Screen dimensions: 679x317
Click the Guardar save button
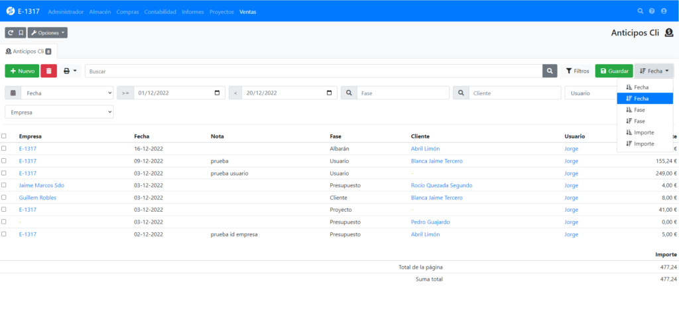pyautogui.click(x=613, y=71)
